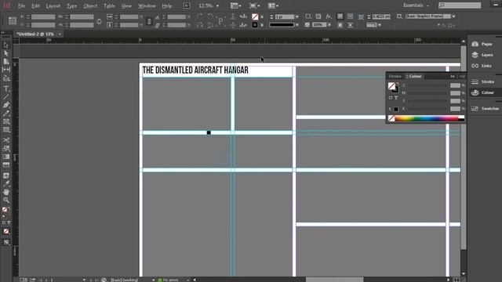Screen dimensions: 502x282
Task: Open the Window menu
Action: (147, 5)
